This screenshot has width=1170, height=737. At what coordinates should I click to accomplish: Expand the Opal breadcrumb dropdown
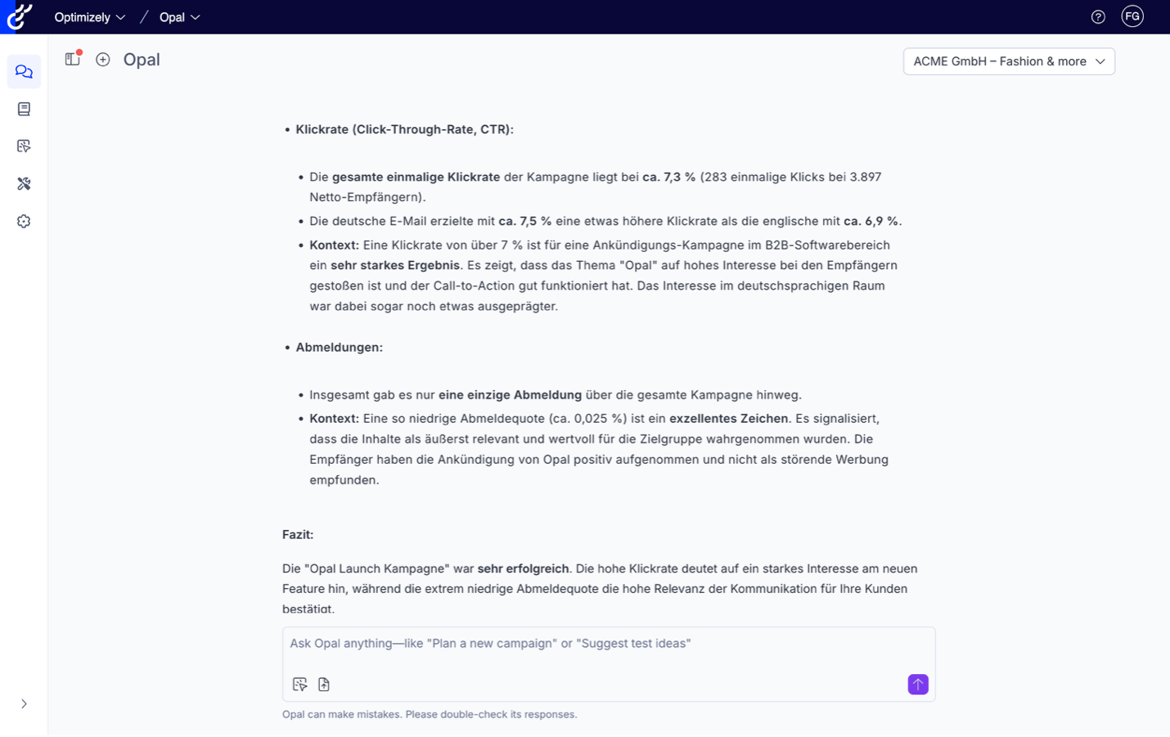pyautogui.click(x=180, y=17)
